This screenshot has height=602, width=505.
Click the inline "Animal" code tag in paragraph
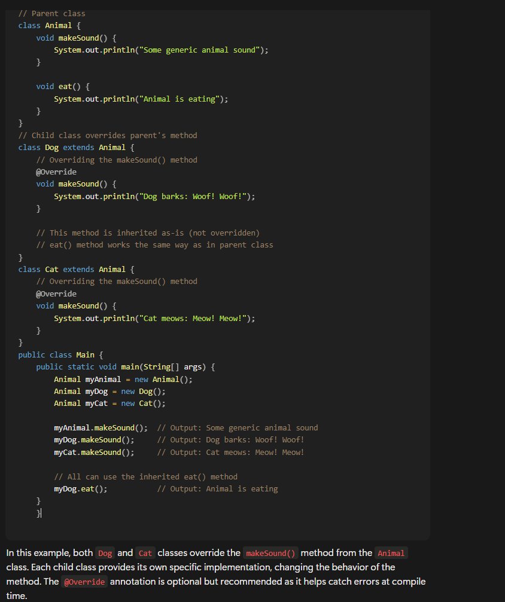coord(391,553)
